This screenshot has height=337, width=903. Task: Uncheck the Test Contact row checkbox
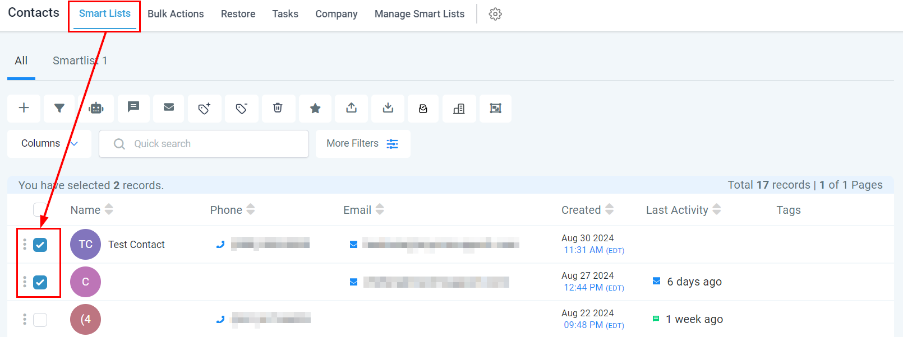click(x=40, y=245)
